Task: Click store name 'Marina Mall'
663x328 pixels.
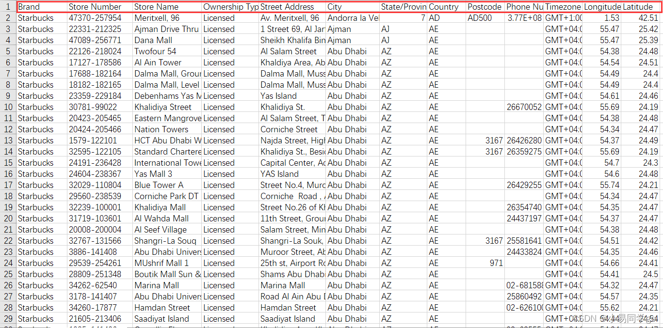Action: [x=167, y=285]
